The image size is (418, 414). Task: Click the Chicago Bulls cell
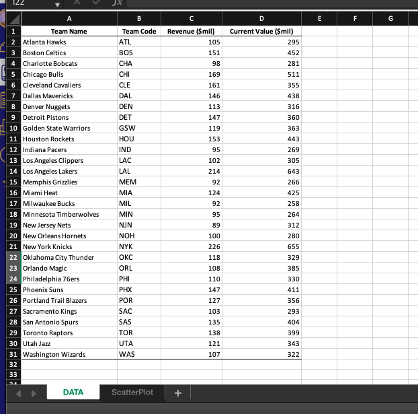coord(69,74)
